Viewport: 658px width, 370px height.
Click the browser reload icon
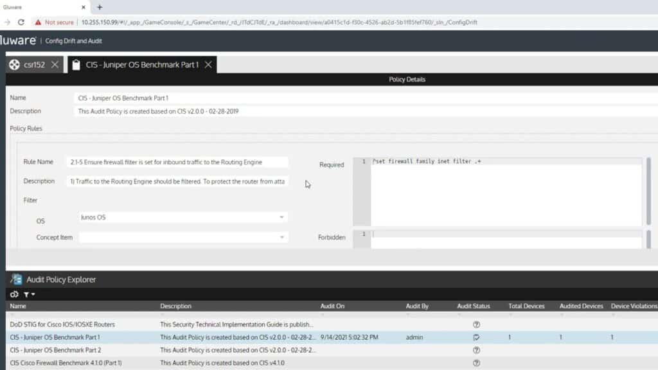point(22,20)
